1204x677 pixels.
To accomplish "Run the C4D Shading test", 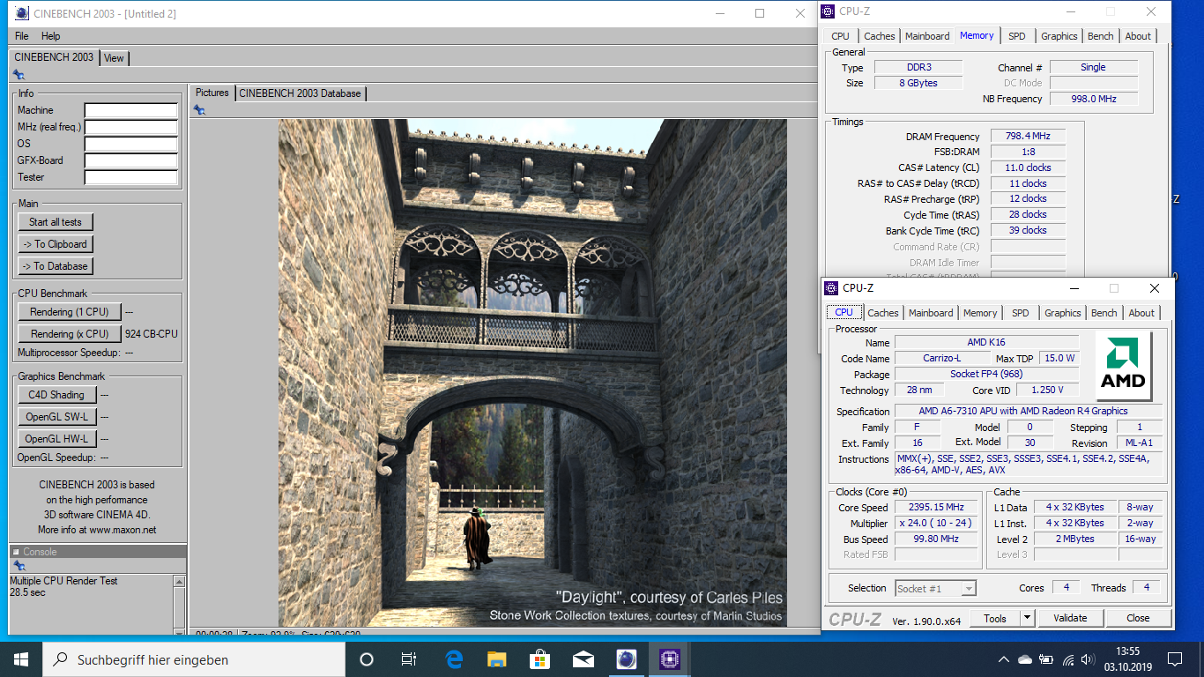I will click(56, 395).
